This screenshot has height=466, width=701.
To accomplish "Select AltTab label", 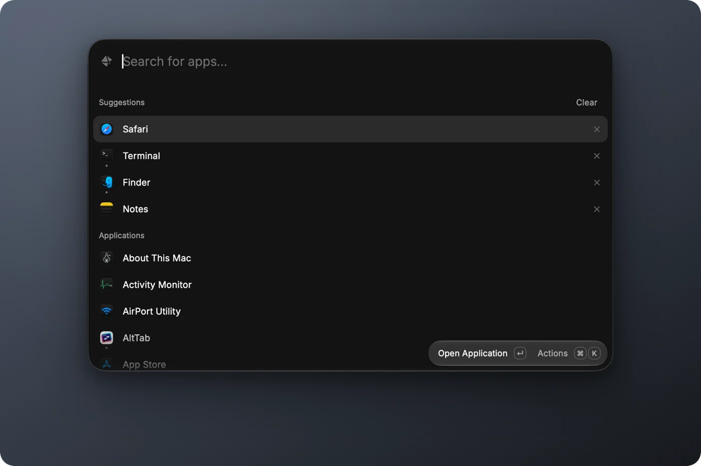I will pyautogui.click(x=136, y=338).
